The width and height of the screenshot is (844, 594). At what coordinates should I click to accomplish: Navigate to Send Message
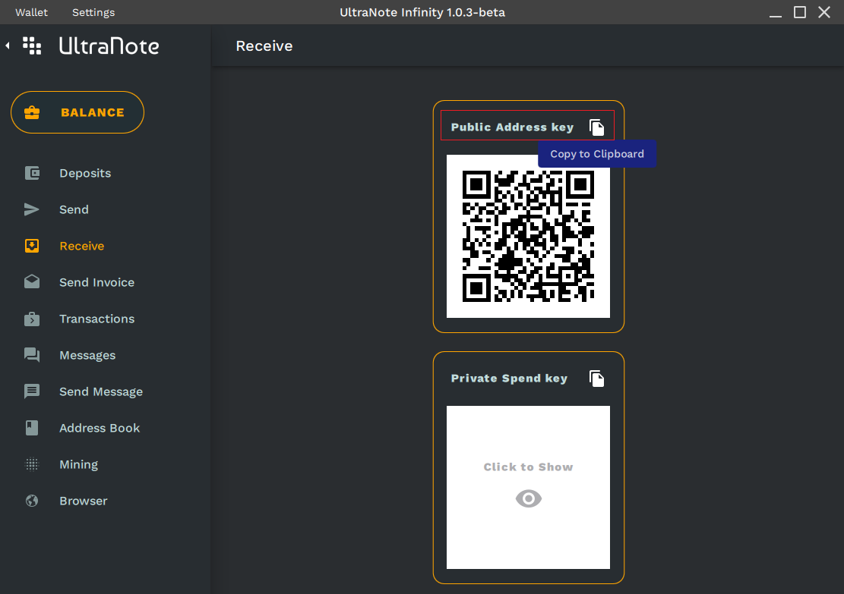point(100,392)
